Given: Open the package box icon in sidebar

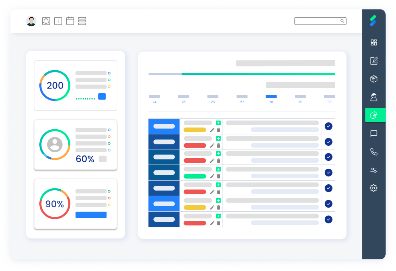Looking at the screenshot, I should tap(374, 79).
